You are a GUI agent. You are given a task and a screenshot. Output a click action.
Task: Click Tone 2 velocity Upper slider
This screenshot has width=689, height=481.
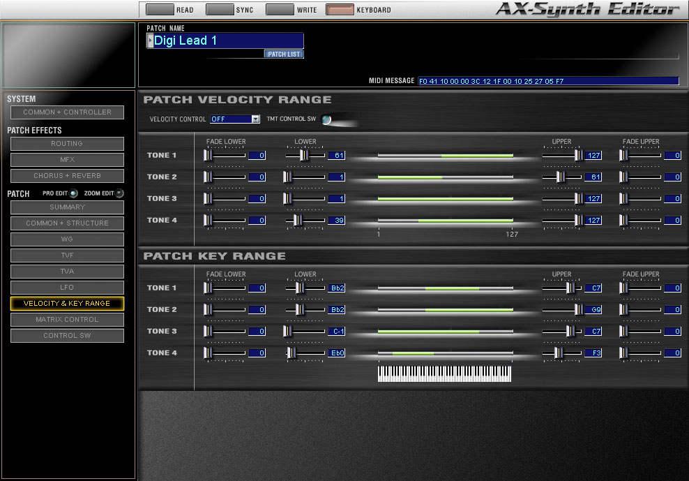(x=562, y=177)
